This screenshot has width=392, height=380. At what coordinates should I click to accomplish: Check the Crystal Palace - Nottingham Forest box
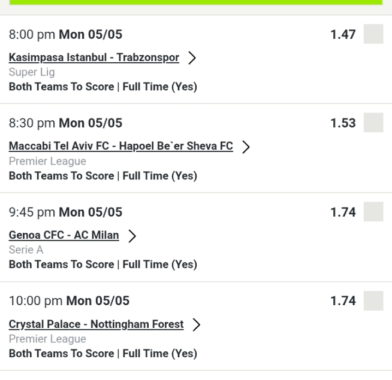coord(373,301)
